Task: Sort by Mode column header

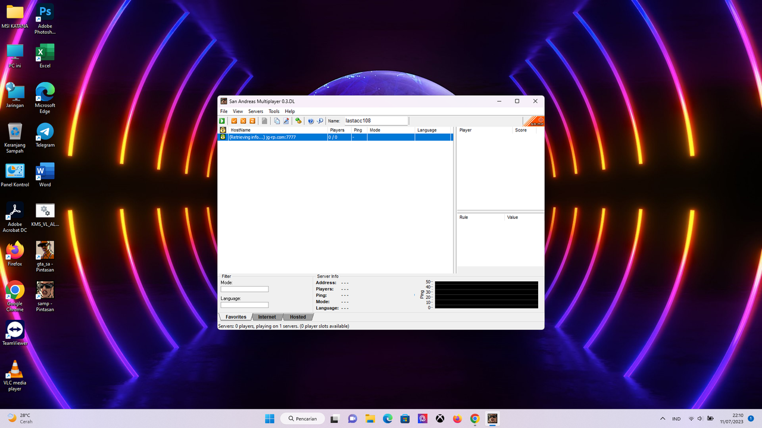Action: pyautogui.click(x=391, y=130)
